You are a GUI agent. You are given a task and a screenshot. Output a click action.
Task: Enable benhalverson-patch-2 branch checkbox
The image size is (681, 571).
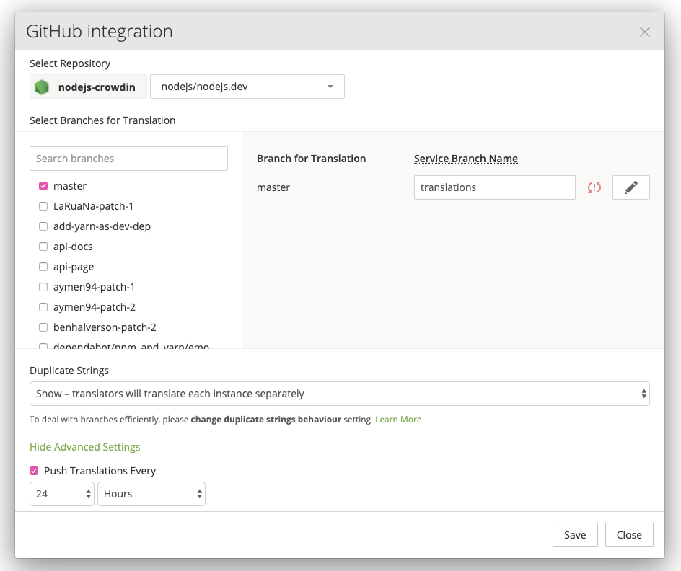pyautogui.click(x=43, y=327)
